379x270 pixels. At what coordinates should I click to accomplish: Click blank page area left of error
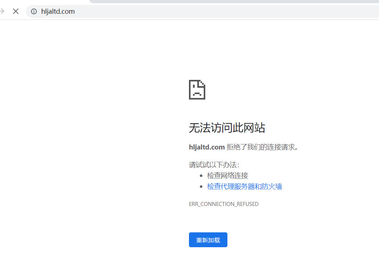[x=91, y=145]
